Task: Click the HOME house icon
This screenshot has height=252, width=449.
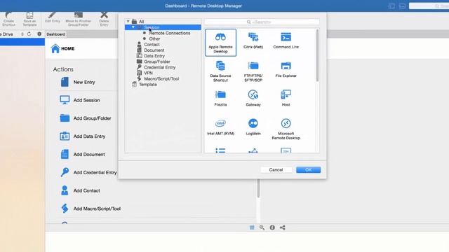Action: pyautogui.click(x=55, y=48)
